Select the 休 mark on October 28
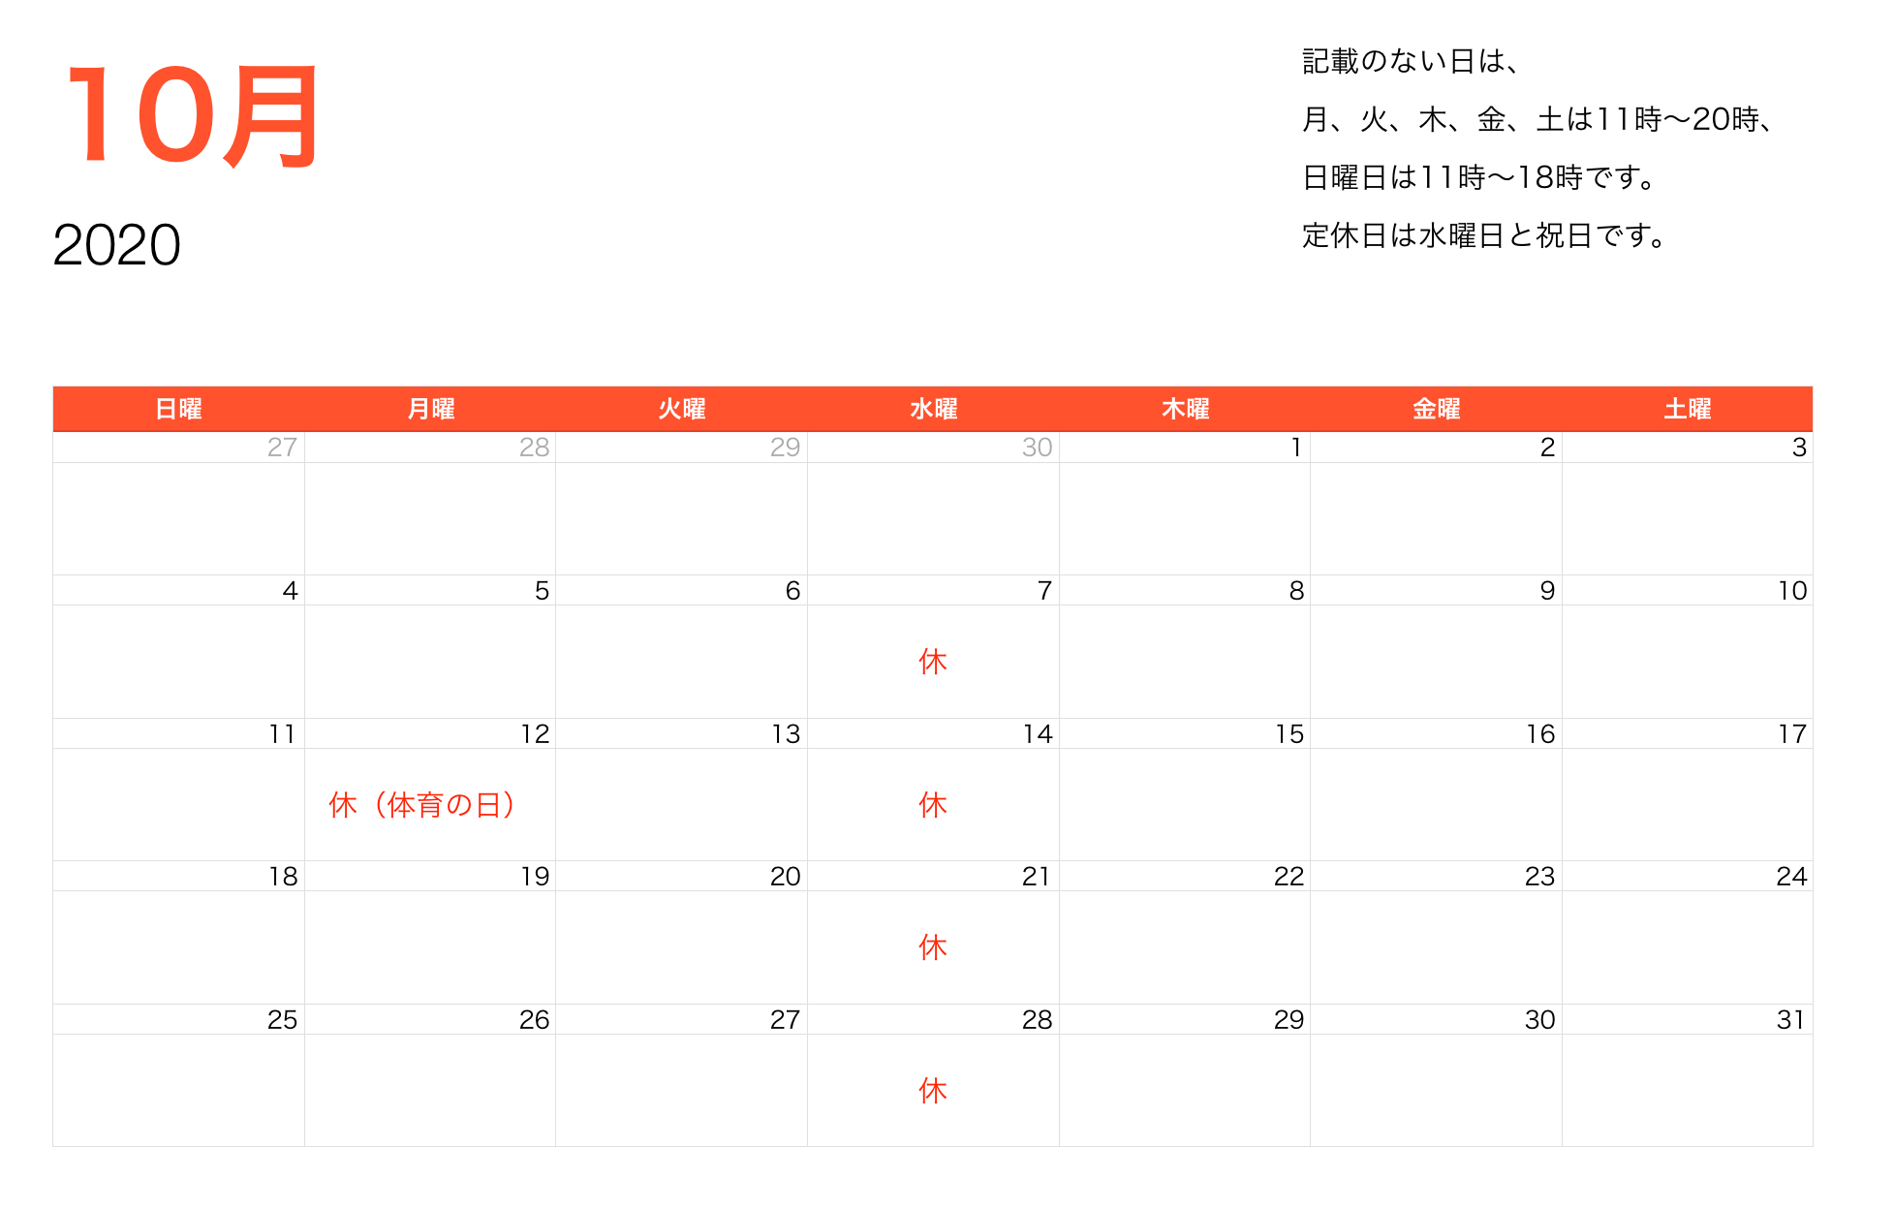This screenshot has width=1894, height=1209. [932, 1090]
